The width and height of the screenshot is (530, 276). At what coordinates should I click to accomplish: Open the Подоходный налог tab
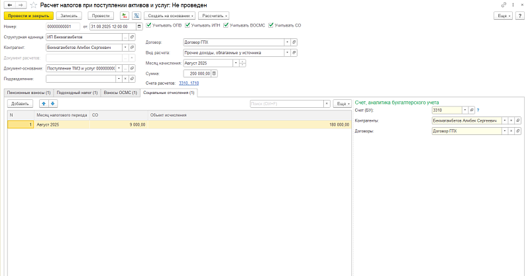[78, 93]
